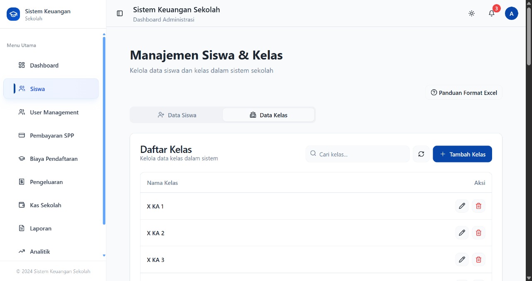
Task: Click the Pembayaran SPP card icon
Action: pos(22,135)
